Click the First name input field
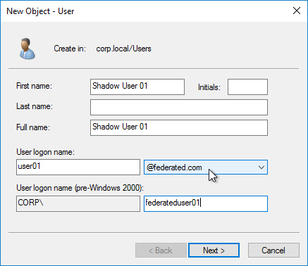Viewport: 308px width, 266px height. (x=137, y=87)
